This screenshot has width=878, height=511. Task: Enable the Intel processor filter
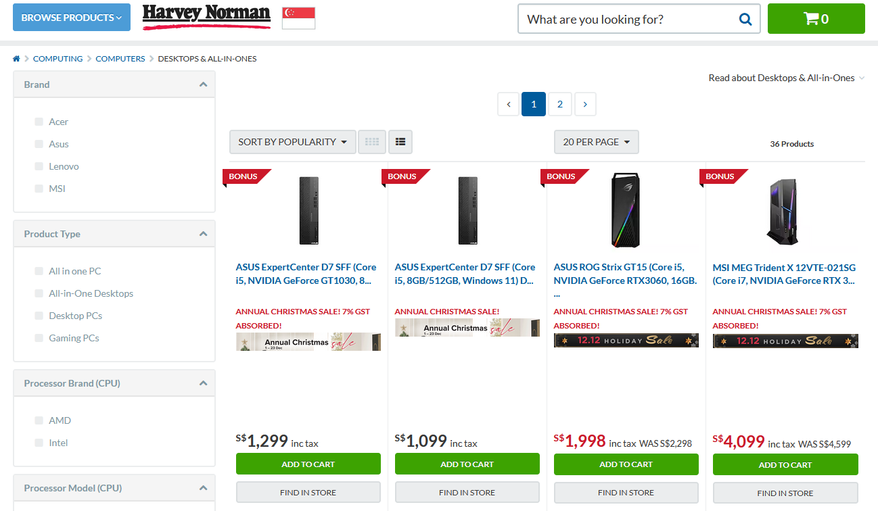click(39, 443)
